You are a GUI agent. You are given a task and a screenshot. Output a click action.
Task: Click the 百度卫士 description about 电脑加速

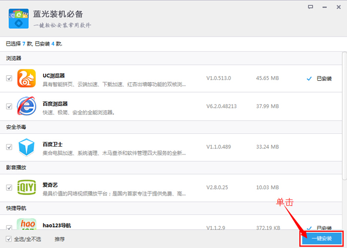(x=114, y=153)
